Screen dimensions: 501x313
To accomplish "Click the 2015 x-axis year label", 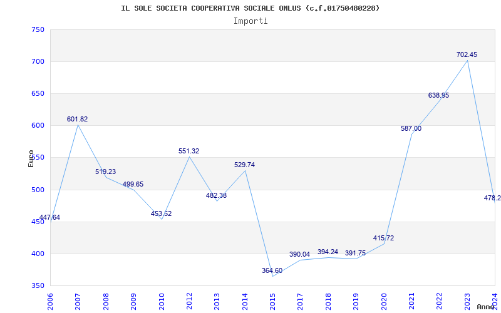I will pos(272,301).
